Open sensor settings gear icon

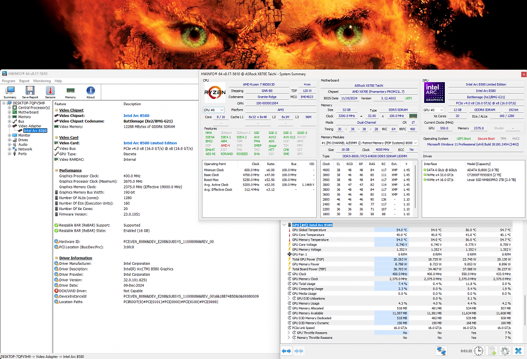505,351
